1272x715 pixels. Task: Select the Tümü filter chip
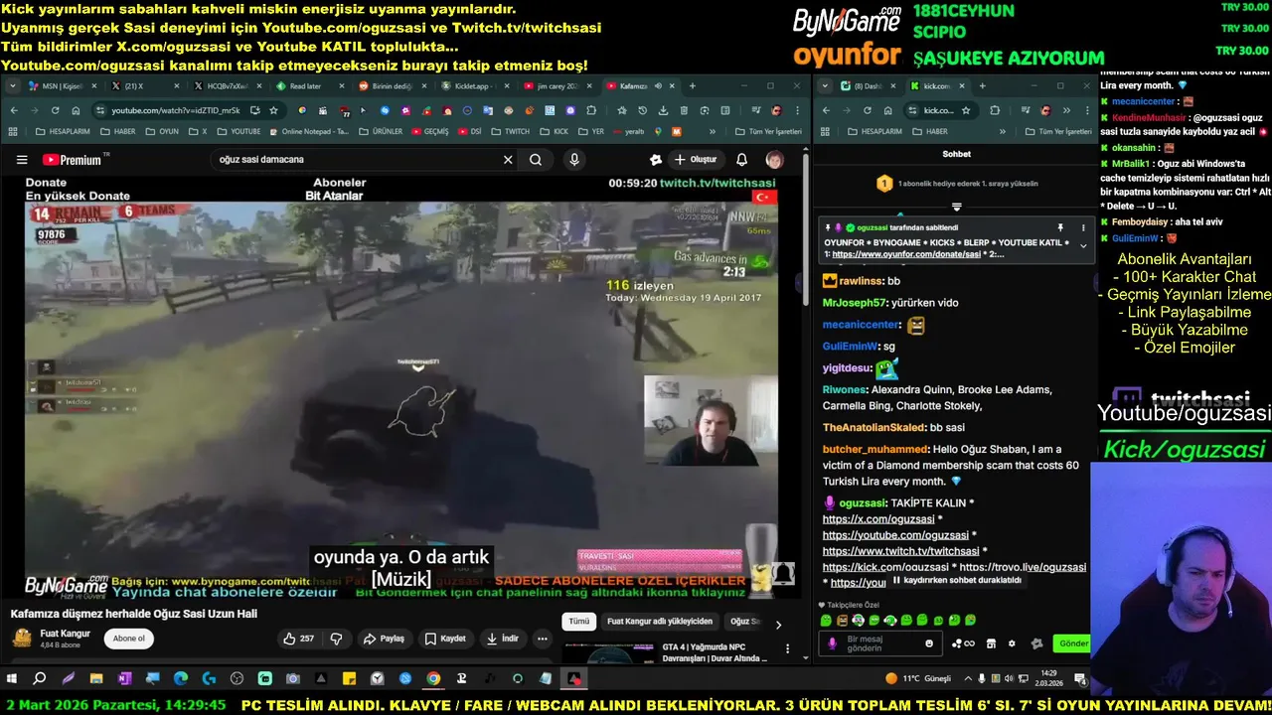[x=578, y=622]
